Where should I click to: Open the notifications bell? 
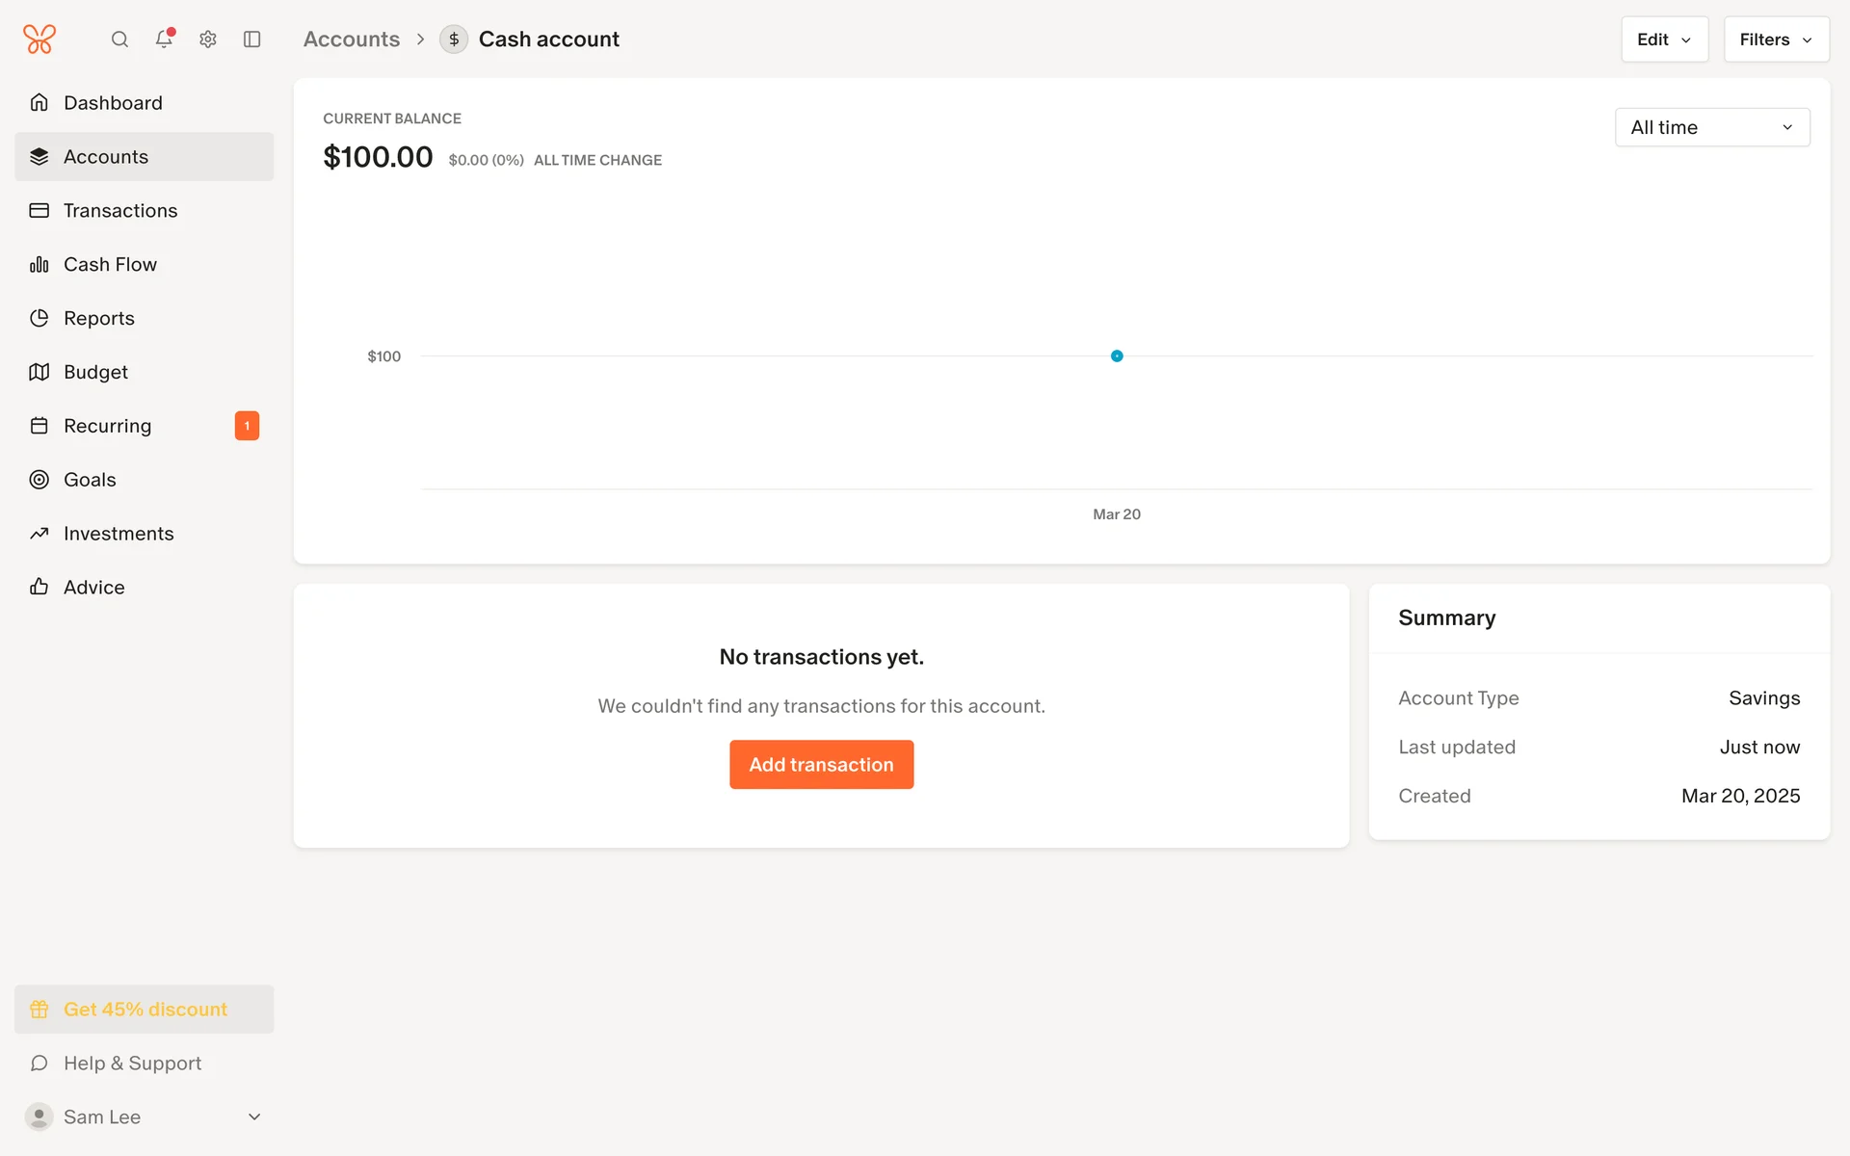click(x=164, y=39)
